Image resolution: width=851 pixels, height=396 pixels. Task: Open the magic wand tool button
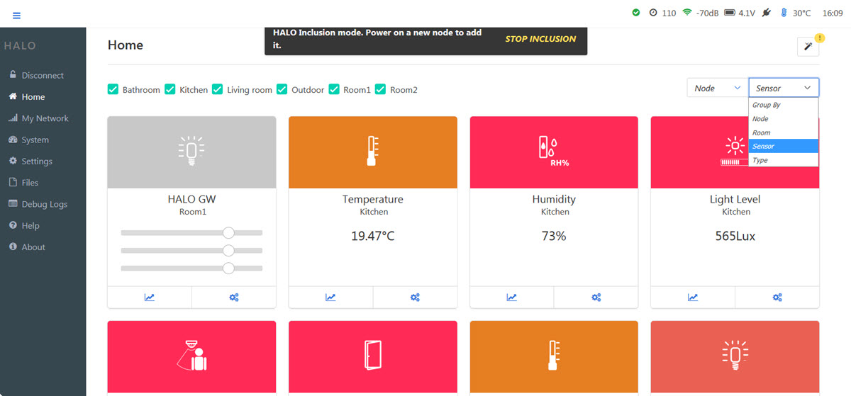click(808, 46)
